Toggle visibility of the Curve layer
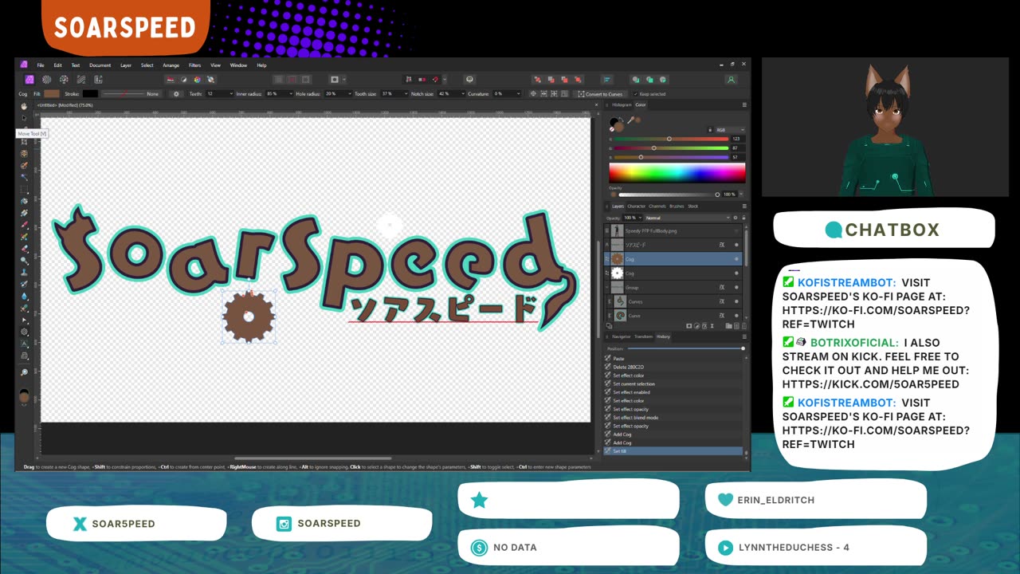Viewport: 1020px width, 574px height. tap(736, 316)
